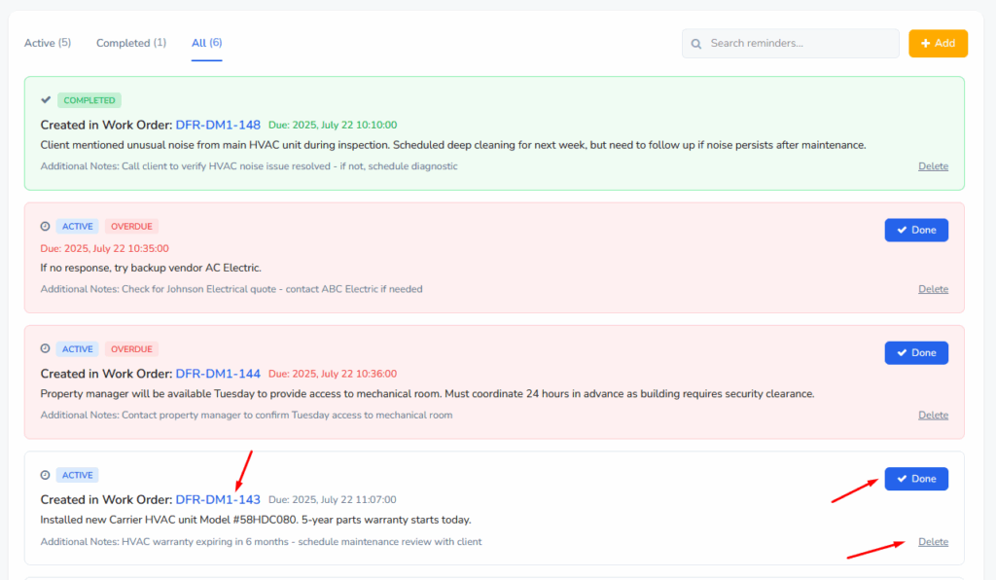Image resolution: width=996 pixels, height=580 pixels.
Task: Click due date 'Due: 2025, July 22 10:10:00'
Action: pyautogui.click(x=333, y=126)
